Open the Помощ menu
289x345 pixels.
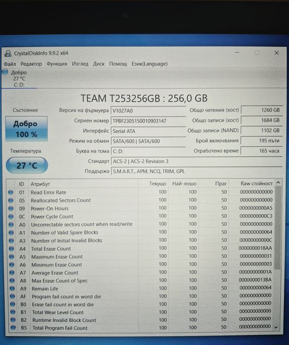118,64
